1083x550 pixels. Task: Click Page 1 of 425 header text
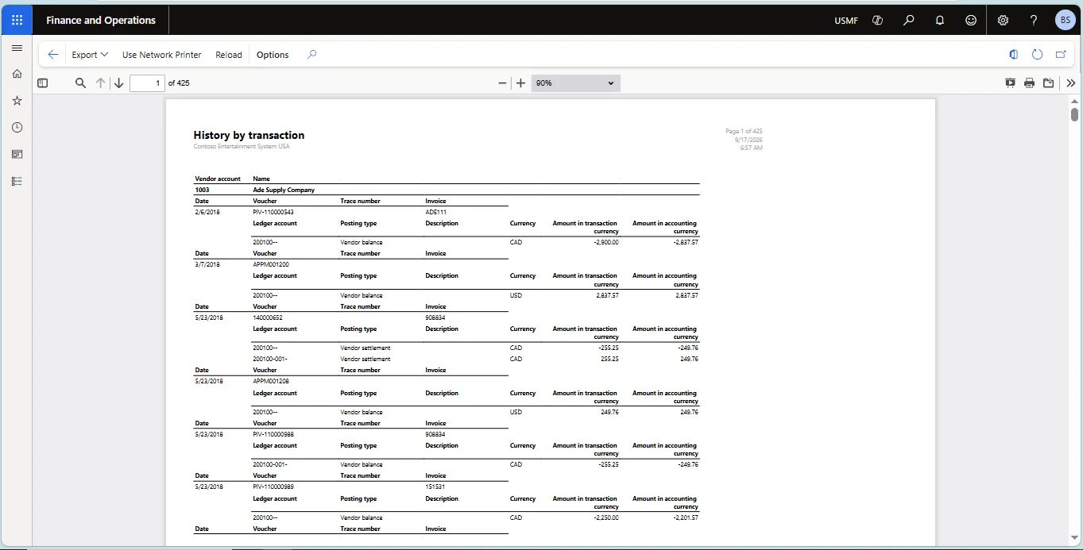pyautogui.click(x=744, y=131)
